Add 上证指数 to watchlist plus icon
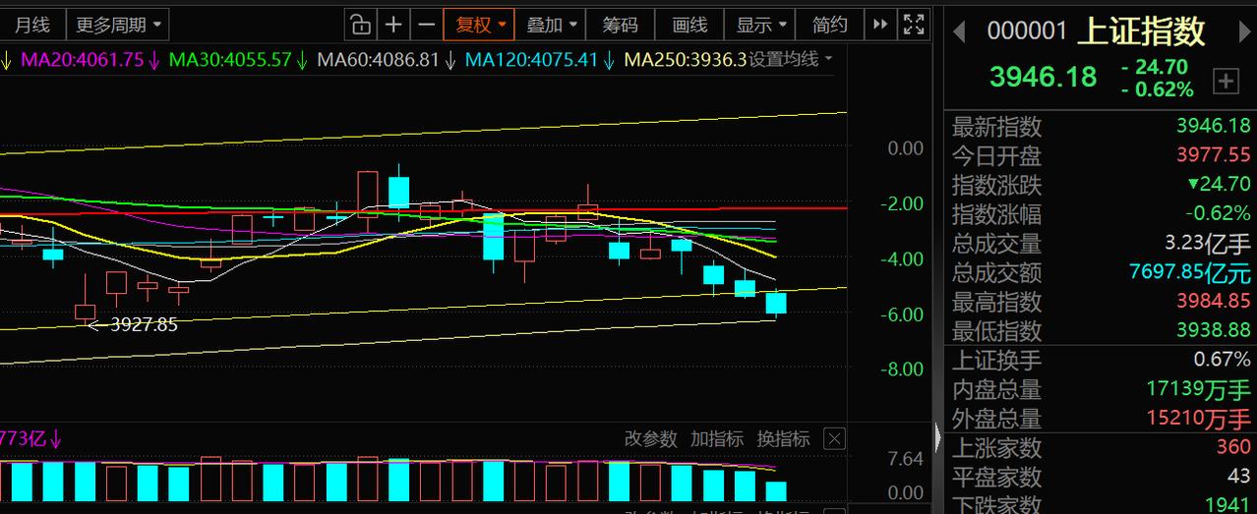The image size is (1257, 514). (1226, 82)
